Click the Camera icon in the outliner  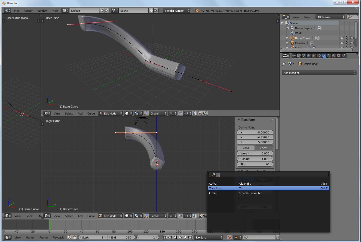292,43
